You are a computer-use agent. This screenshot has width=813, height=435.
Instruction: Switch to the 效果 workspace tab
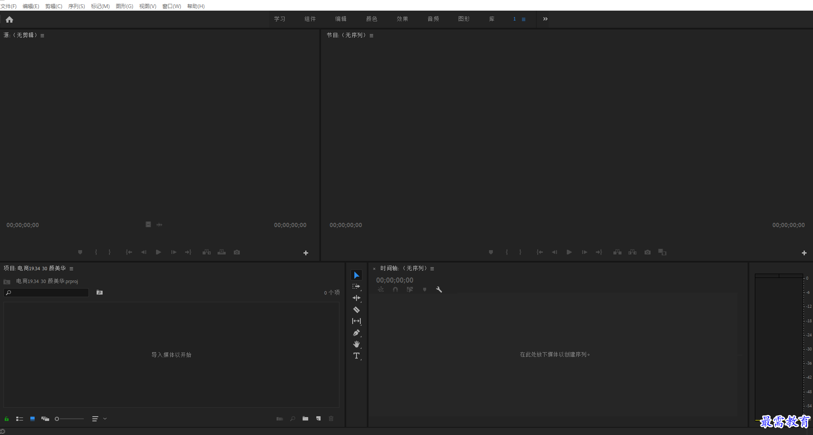point(403,19)
